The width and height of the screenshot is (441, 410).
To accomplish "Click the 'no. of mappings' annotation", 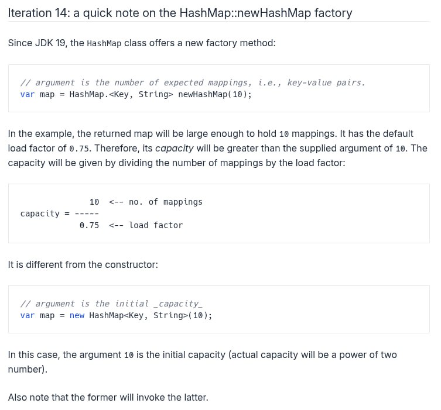I will (x=166, y=202).
